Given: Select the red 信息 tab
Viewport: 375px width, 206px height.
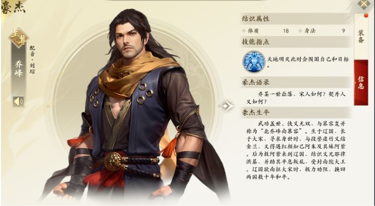Looking at the screenshot, I should point(361,82).
